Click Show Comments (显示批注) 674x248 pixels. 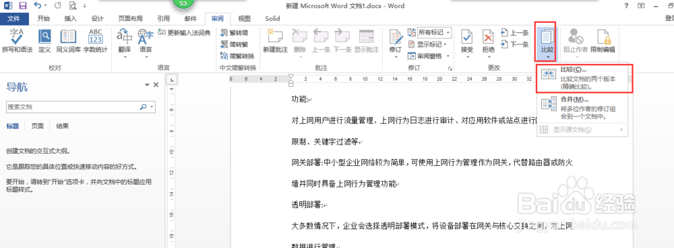(x=366, y=41)
